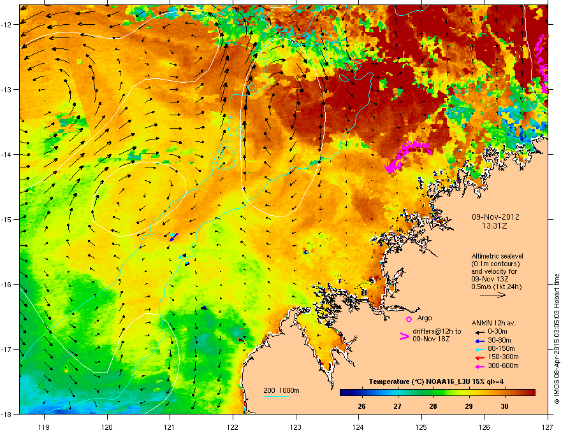Click the longitude label 121
This screenshot has width=561, height=433.
point(170,427)
